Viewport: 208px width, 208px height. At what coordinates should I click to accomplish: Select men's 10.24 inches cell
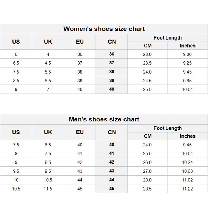(188, 162)
